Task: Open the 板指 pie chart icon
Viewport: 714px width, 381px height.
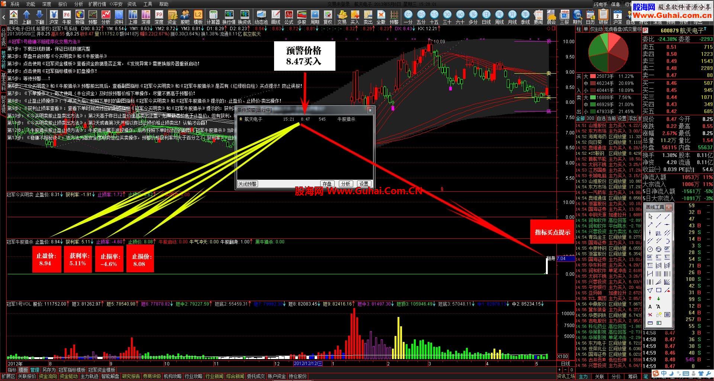Action: click(80, 17)
